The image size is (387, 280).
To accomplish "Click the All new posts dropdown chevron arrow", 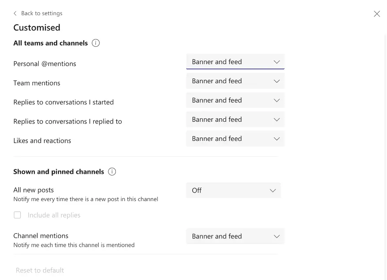I will (273, 190).
